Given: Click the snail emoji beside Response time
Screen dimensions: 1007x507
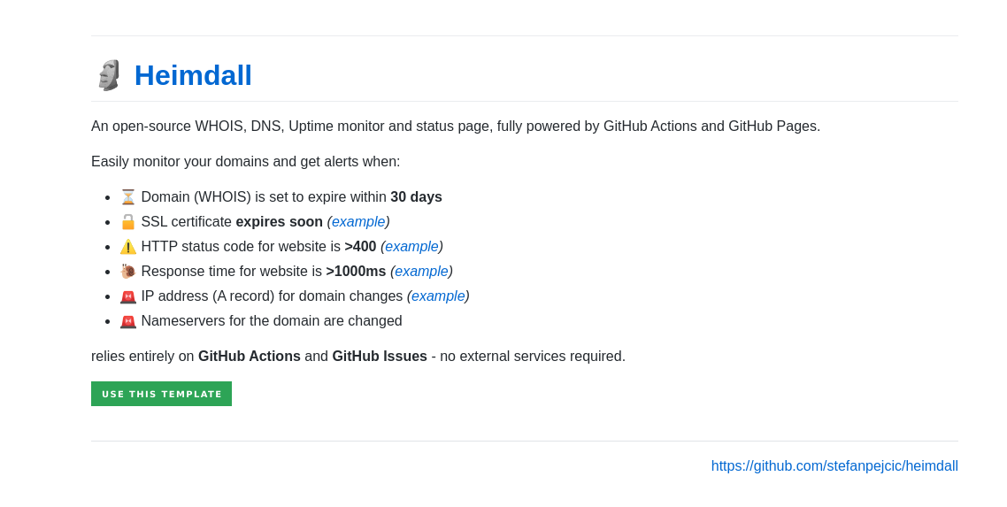Looking at the screenshot, I should coord(128,272).
